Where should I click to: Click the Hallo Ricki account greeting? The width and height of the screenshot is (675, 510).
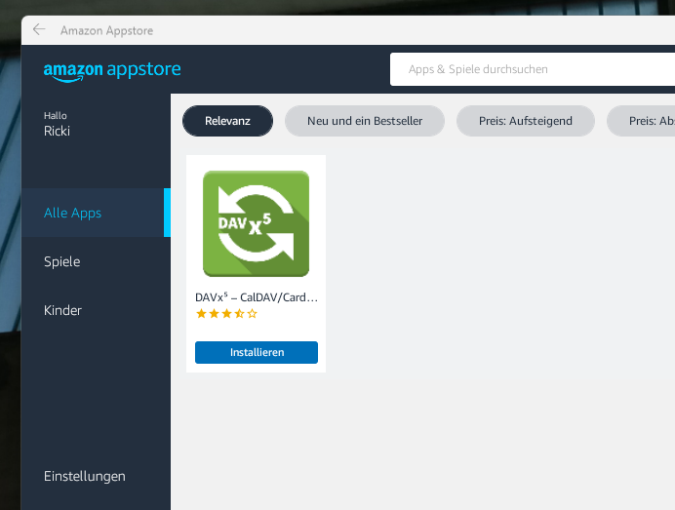tap(57, 125)
